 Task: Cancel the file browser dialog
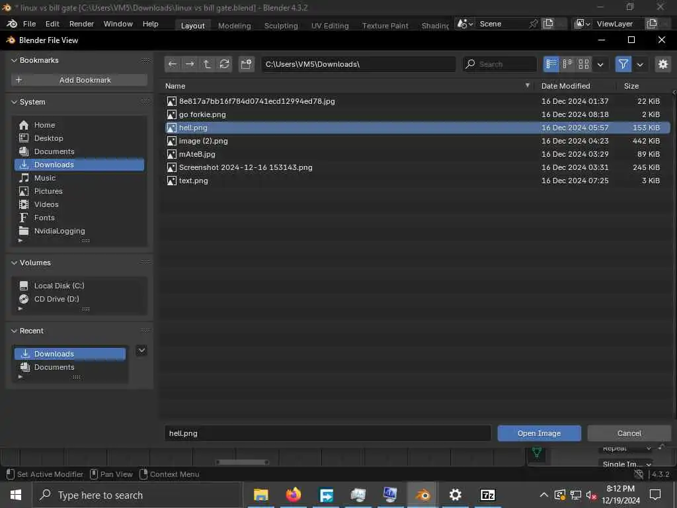[x=629, y=433]
